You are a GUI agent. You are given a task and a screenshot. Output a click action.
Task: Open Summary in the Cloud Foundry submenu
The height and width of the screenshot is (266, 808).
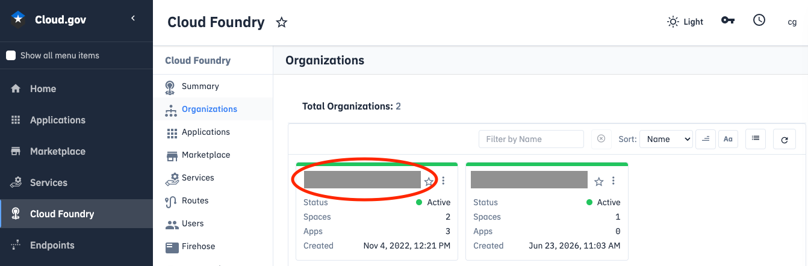click(x=213, y=86)
